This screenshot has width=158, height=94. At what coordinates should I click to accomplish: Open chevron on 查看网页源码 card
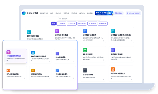103,79
